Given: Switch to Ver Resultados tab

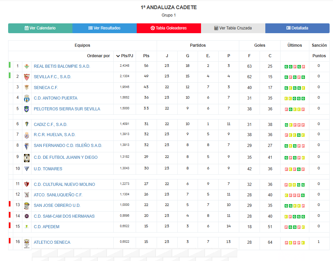Looking at the screenshot, I should tap(105, 28).
